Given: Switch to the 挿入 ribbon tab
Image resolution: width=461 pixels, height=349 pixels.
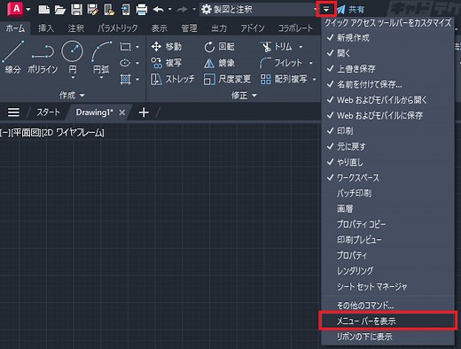Looking at the screenshot, I should point(46,28).
